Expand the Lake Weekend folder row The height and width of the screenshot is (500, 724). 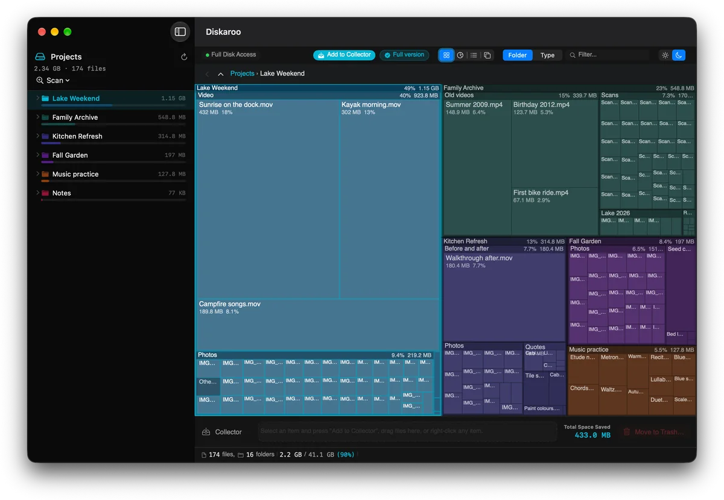tap(37, 98)
